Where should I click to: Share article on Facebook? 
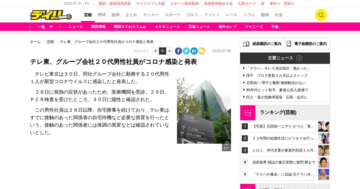point(178,51)
